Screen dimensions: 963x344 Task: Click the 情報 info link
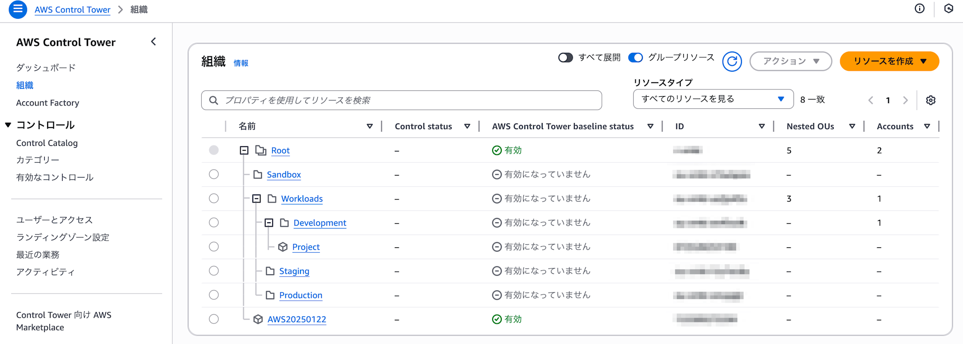[241, 63]
